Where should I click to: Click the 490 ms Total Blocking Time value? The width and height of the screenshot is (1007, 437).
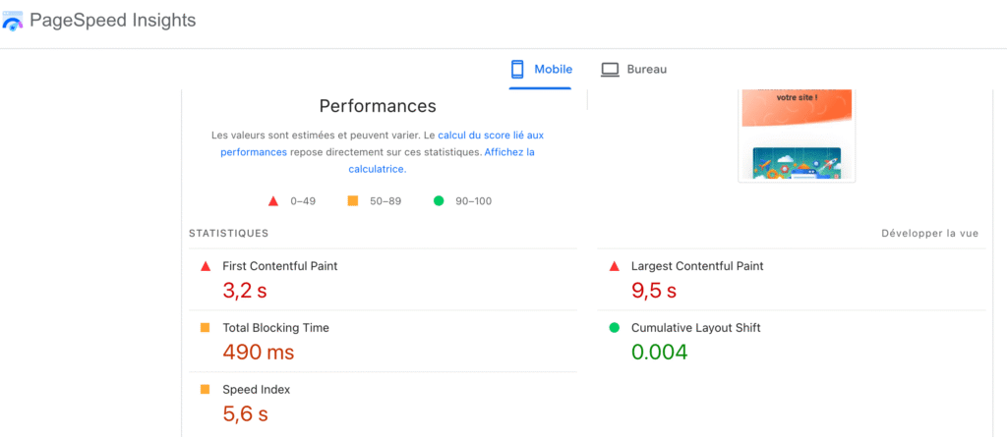tap(259, 352)
